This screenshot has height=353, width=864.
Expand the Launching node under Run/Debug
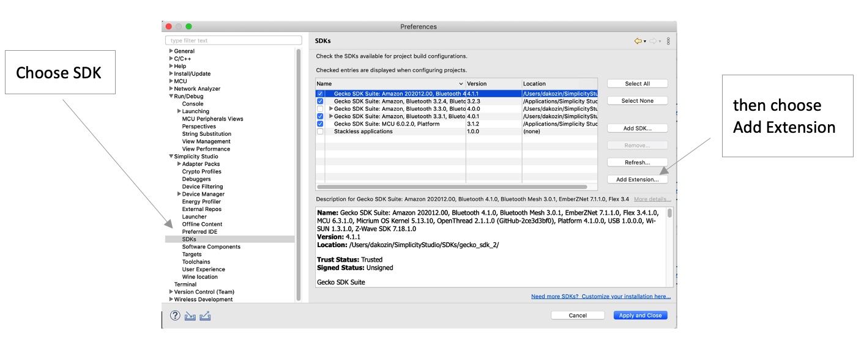179,111
